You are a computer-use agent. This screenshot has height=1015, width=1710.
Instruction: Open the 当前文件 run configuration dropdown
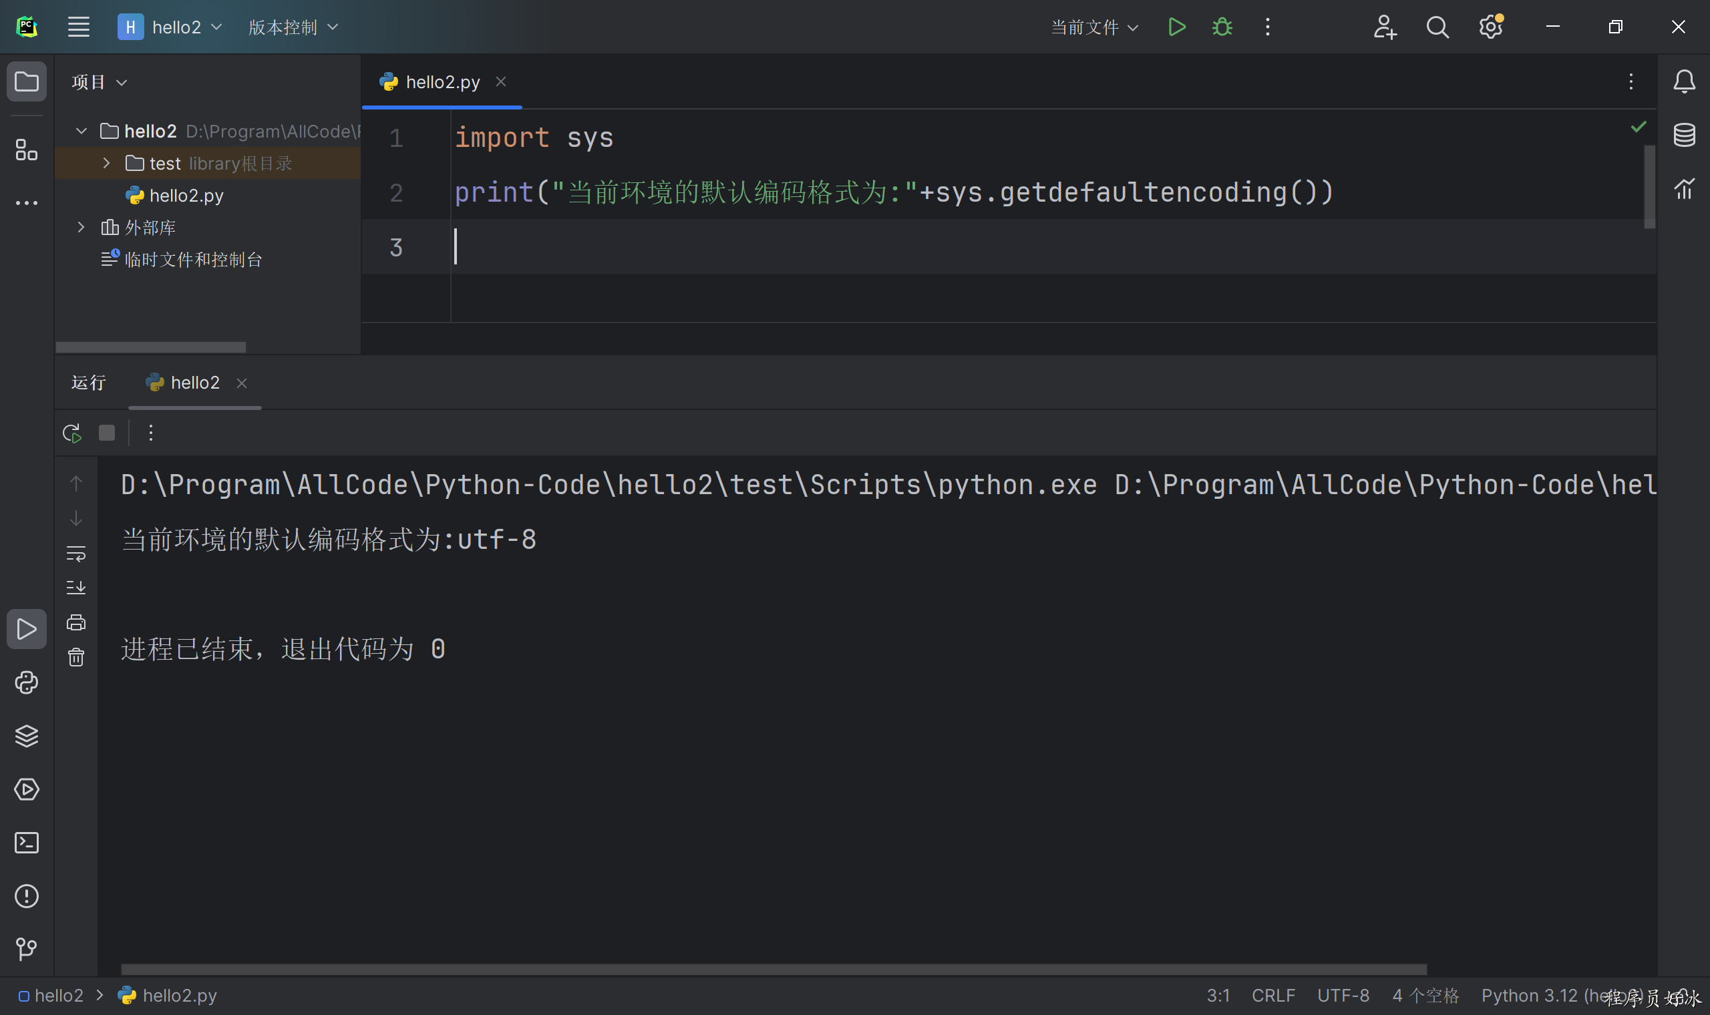pos(1093,27)
